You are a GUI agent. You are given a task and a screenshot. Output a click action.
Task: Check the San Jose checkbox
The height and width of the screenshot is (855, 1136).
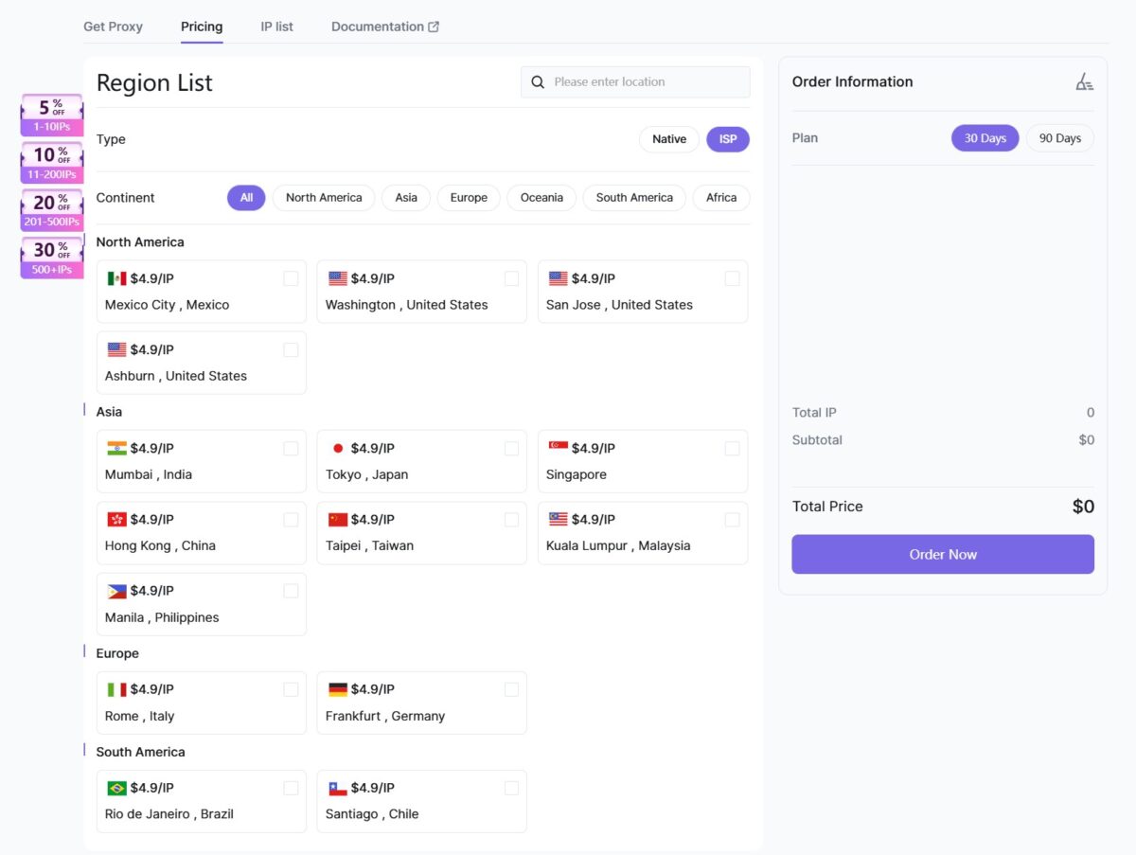pos(732,278)
